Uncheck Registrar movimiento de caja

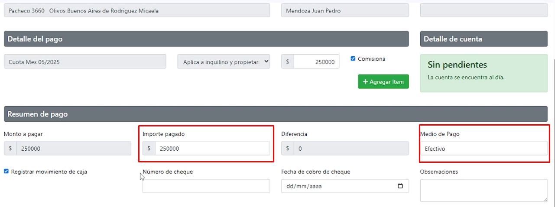coord(6,171)
